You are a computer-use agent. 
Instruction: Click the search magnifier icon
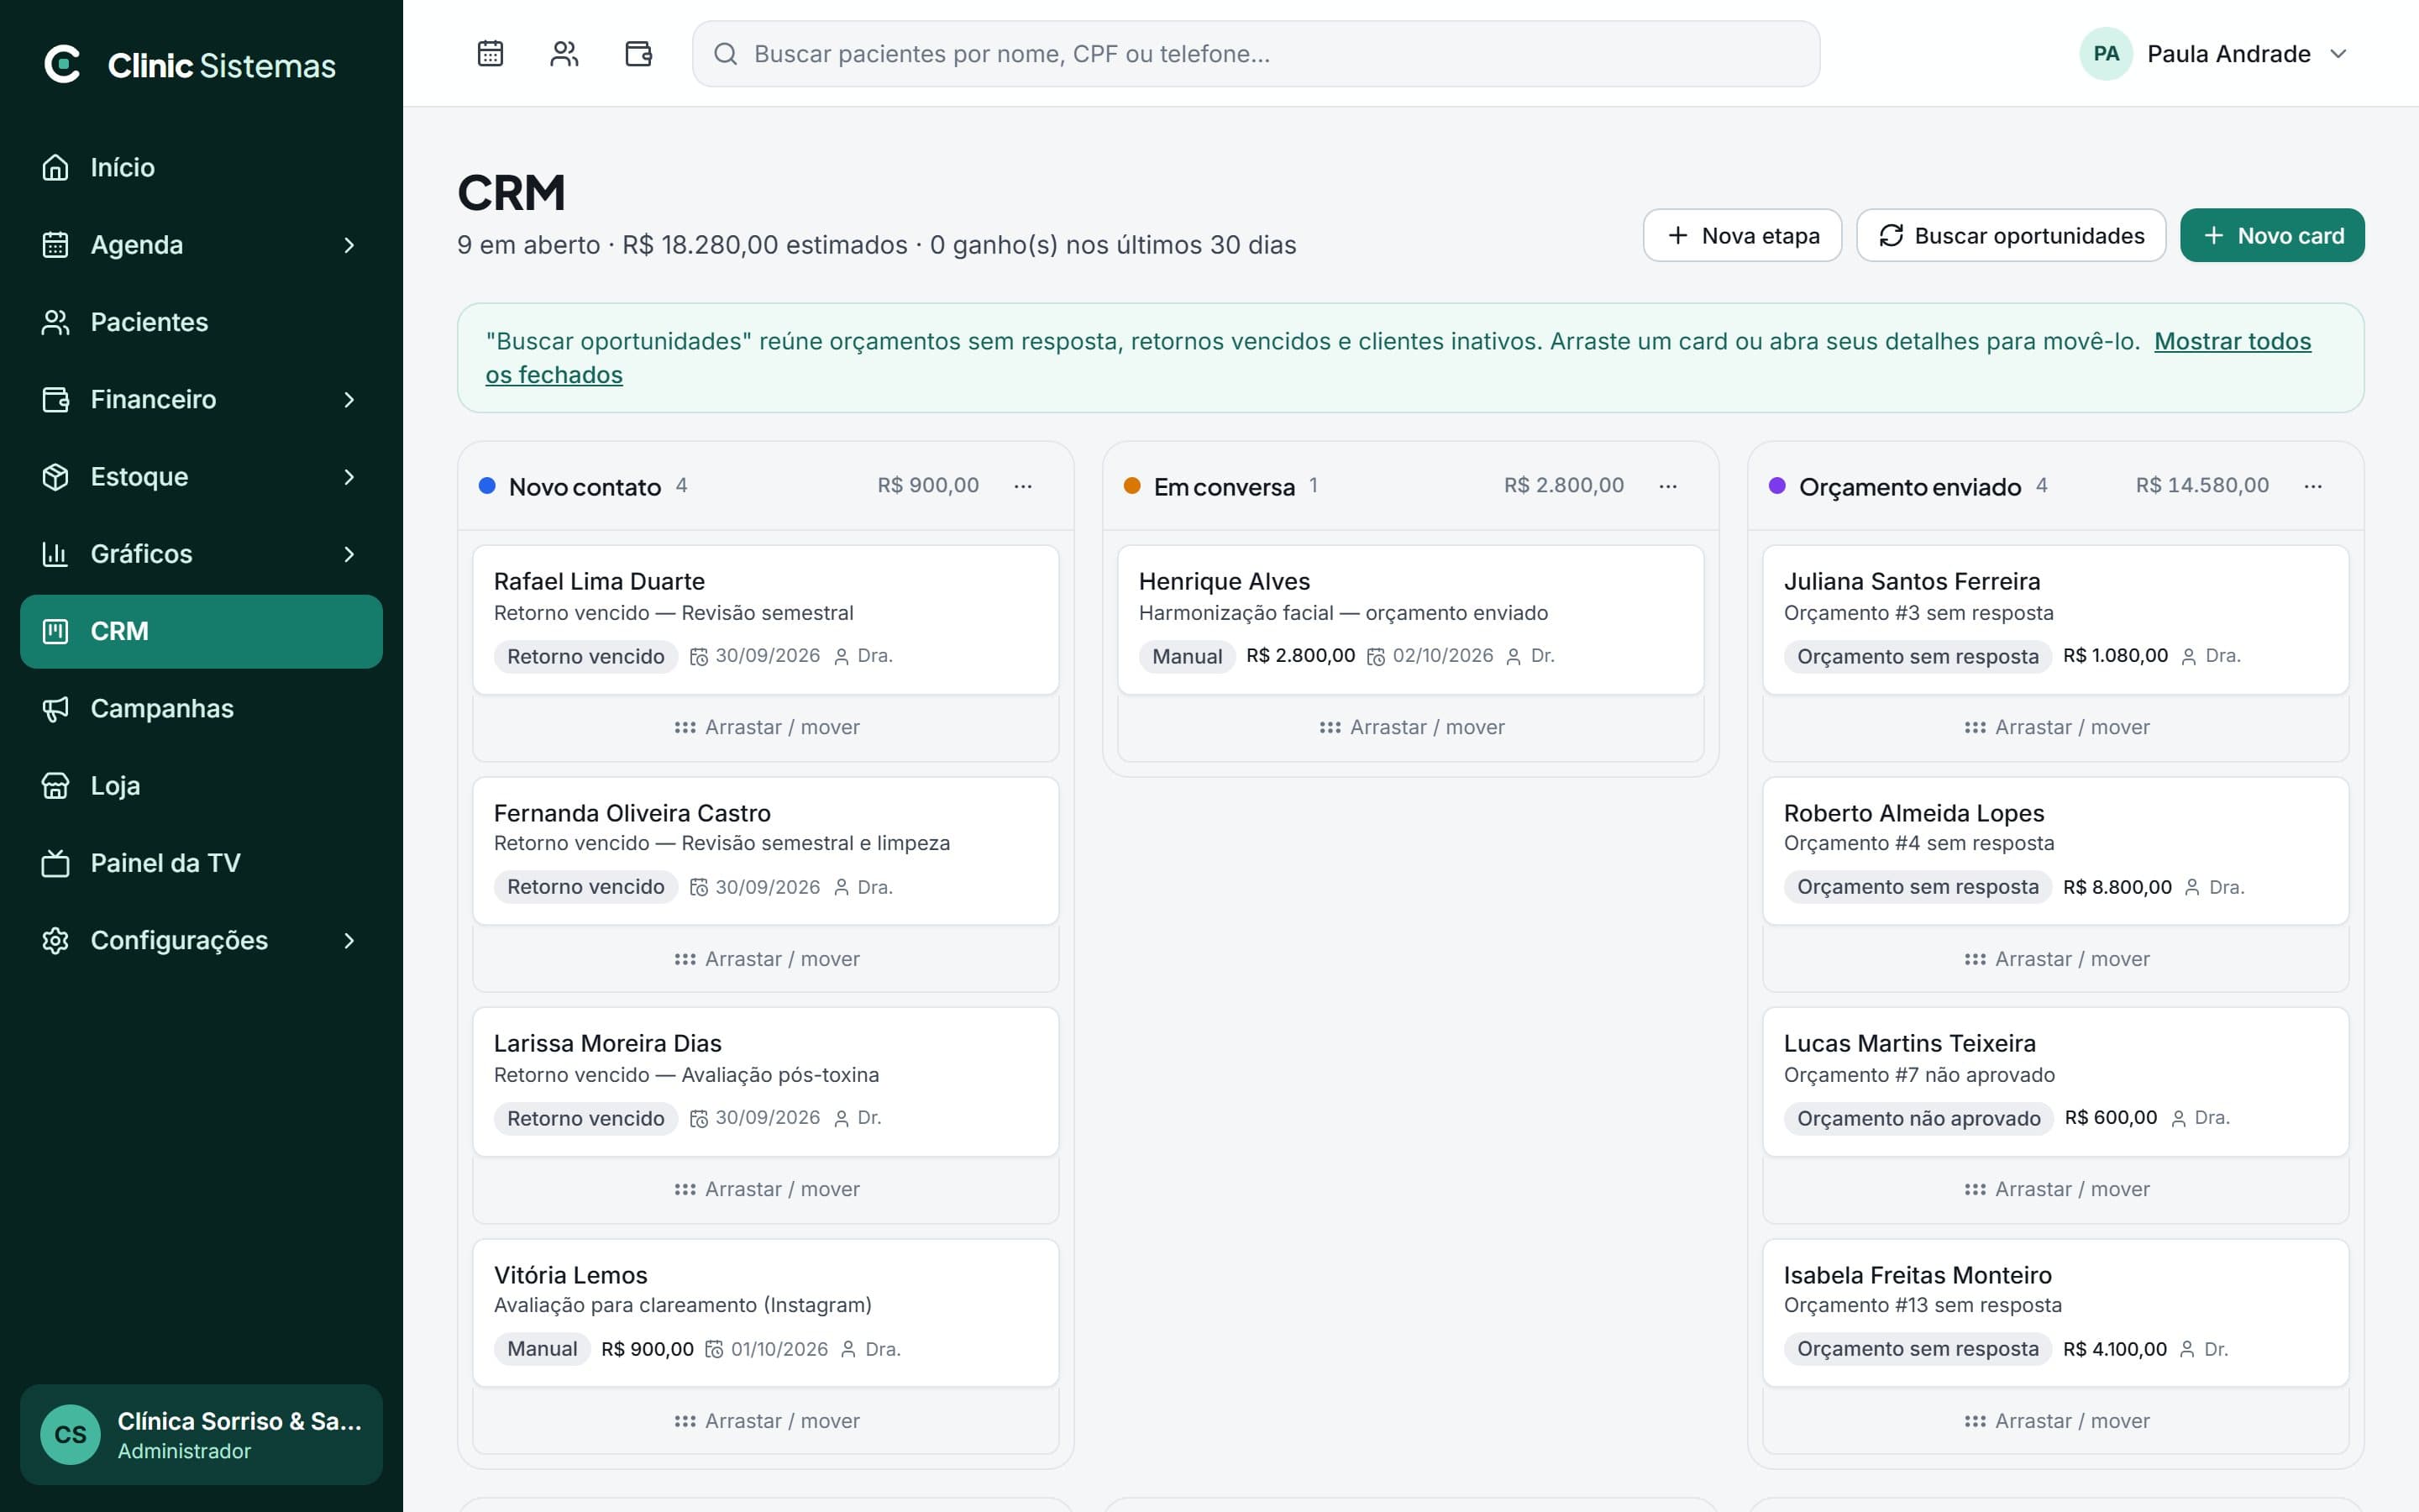click(726, 54)
